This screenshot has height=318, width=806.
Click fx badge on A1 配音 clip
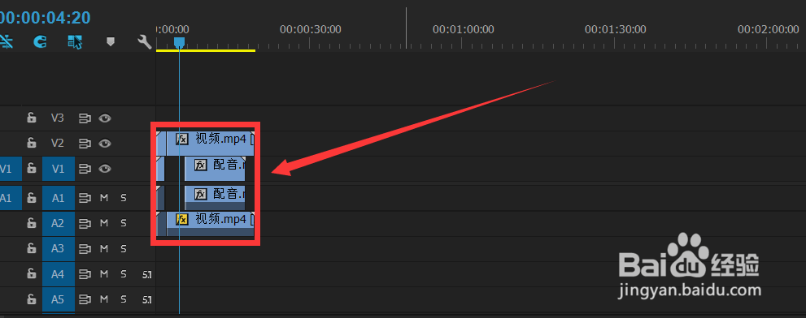click(x=200, y=194)
